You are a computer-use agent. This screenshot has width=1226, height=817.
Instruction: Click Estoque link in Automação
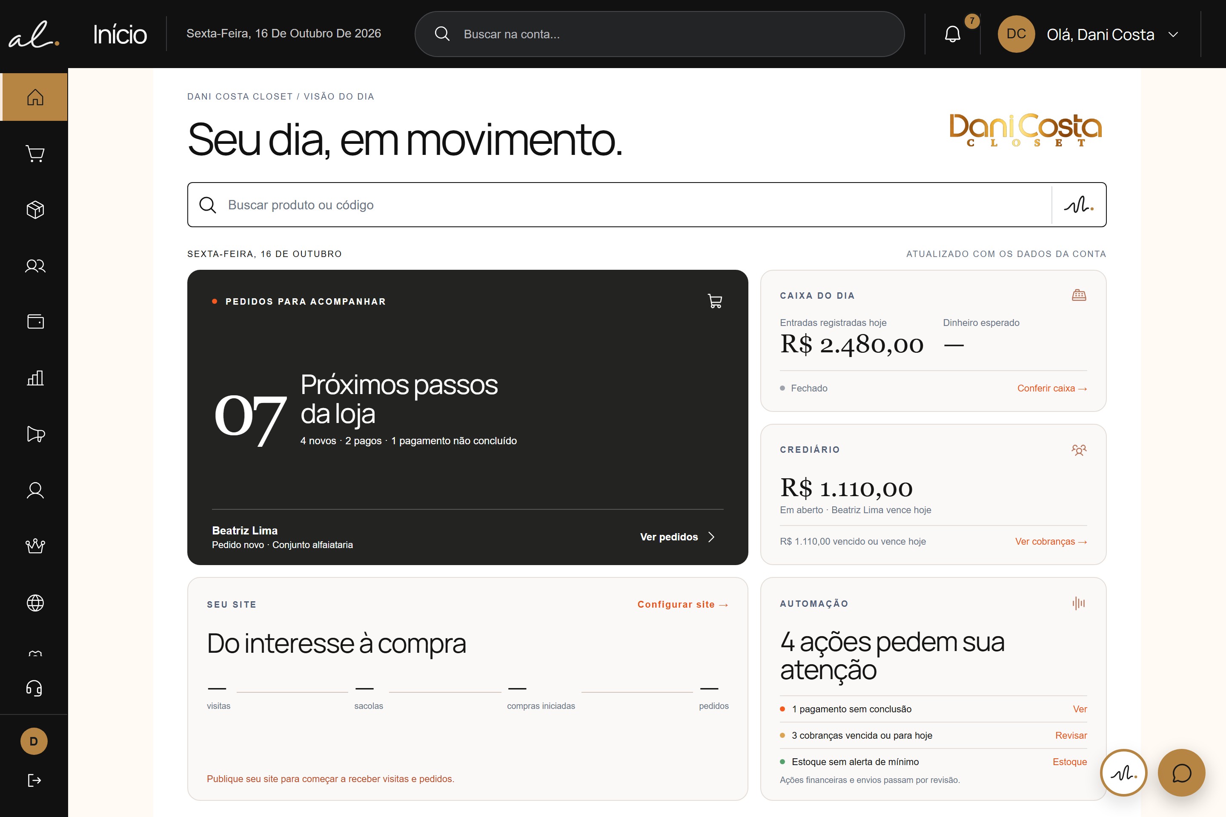point(1070,762)
